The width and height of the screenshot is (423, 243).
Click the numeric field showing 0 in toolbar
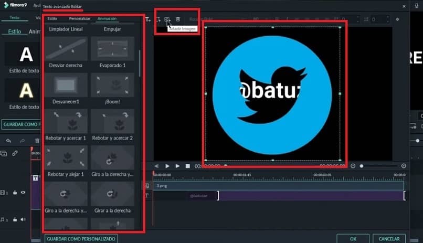pos(380,19)
